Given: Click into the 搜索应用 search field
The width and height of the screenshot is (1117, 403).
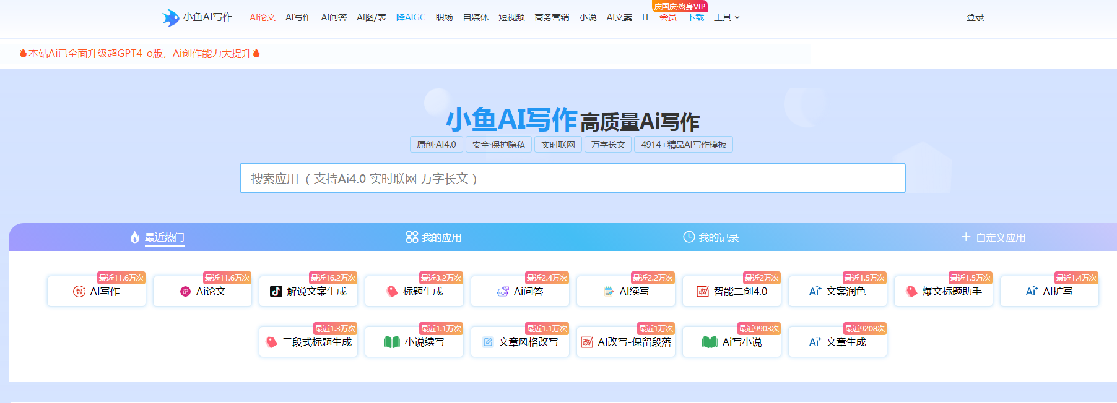Looking at the screenshot, I should pyautogui.click(x=573, y=178).
